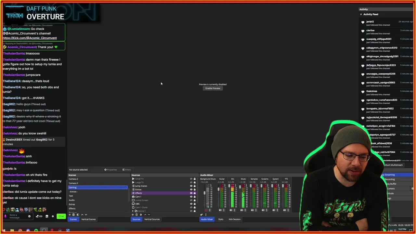Screen dimensions: 416x234
Task: Move scene up with the arrow
Action: coord(82,214)
